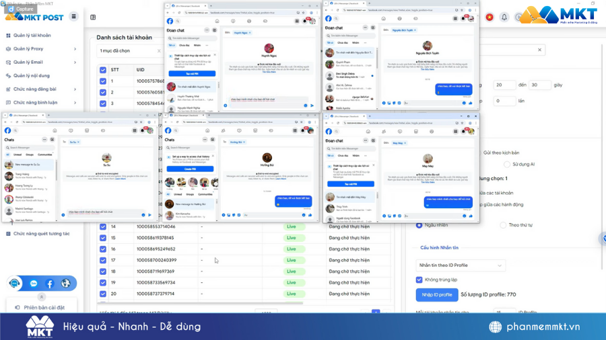Click the globe website icon in contact bar

click(66, 284)
